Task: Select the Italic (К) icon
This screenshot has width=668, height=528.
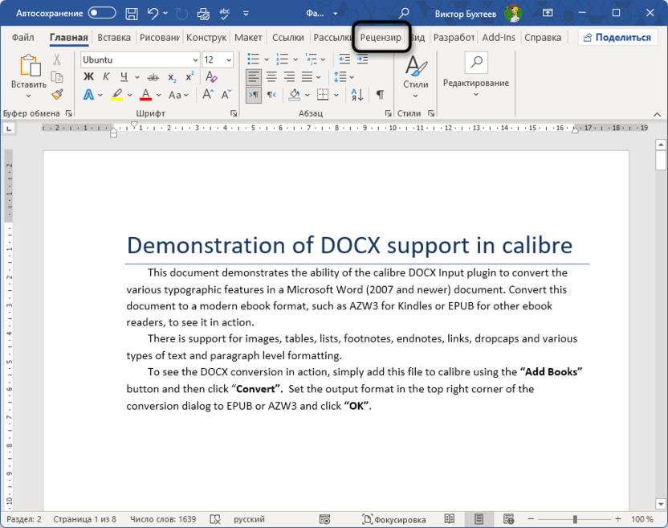Action: click(105, 76)
